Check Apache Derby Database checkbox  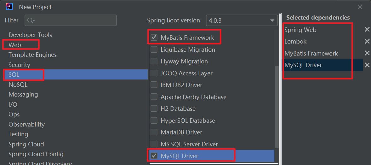154,97
